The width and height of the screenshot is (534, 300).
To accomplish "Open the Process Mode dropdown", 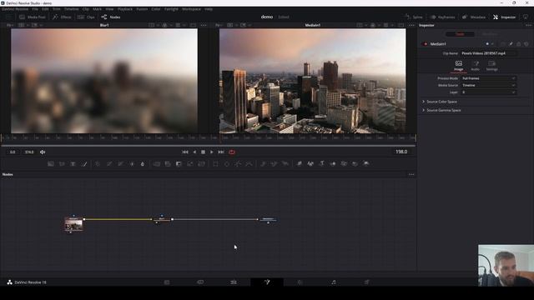I will pyautogui.click(x=488, y=78).
